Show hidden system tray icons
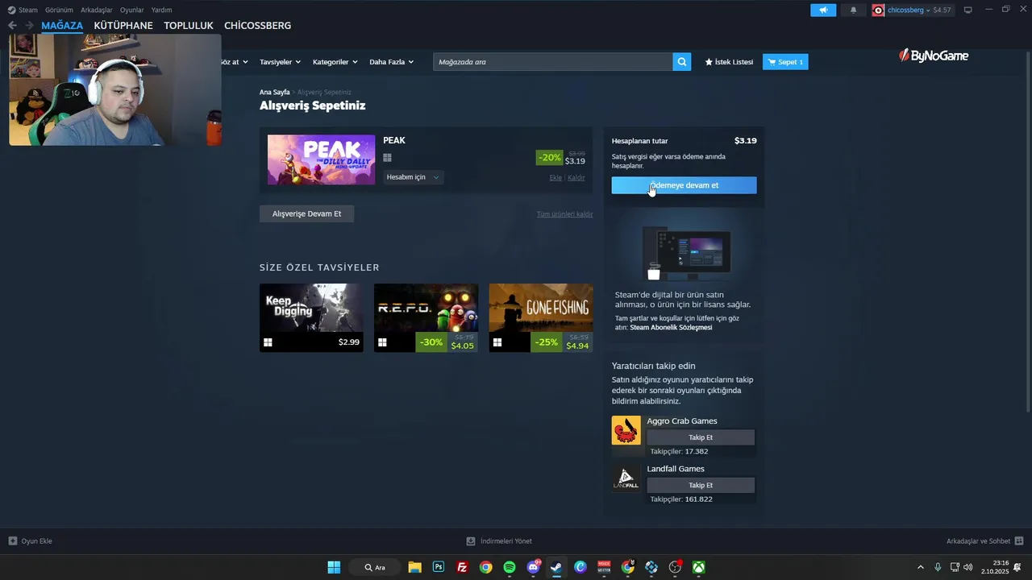The width and height of the screenshot is (1032, 580). (x=921, y=567)
